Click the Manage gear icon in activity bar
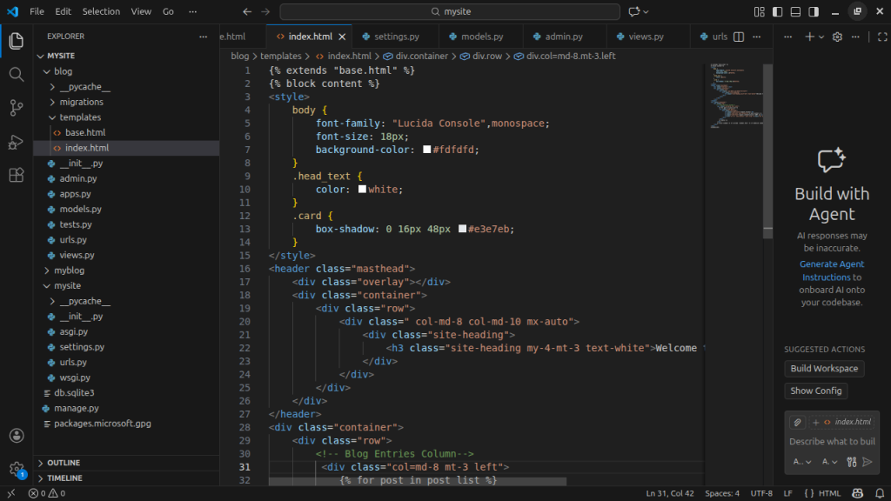Viewport: 891px width, 501px height. (16, 469)
